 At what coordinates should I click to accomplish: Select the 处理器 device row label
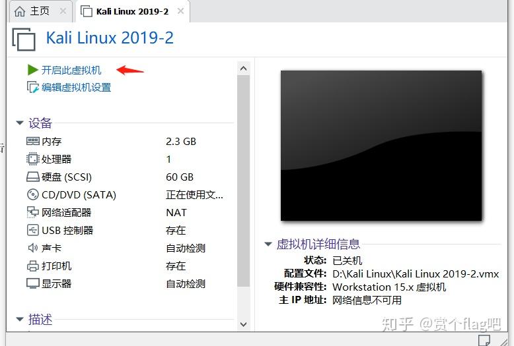click(56, 159)
